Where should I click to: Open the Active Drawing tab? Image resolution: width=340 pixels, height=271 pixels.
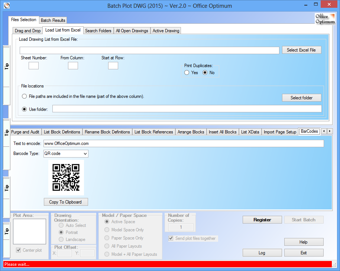166,31
